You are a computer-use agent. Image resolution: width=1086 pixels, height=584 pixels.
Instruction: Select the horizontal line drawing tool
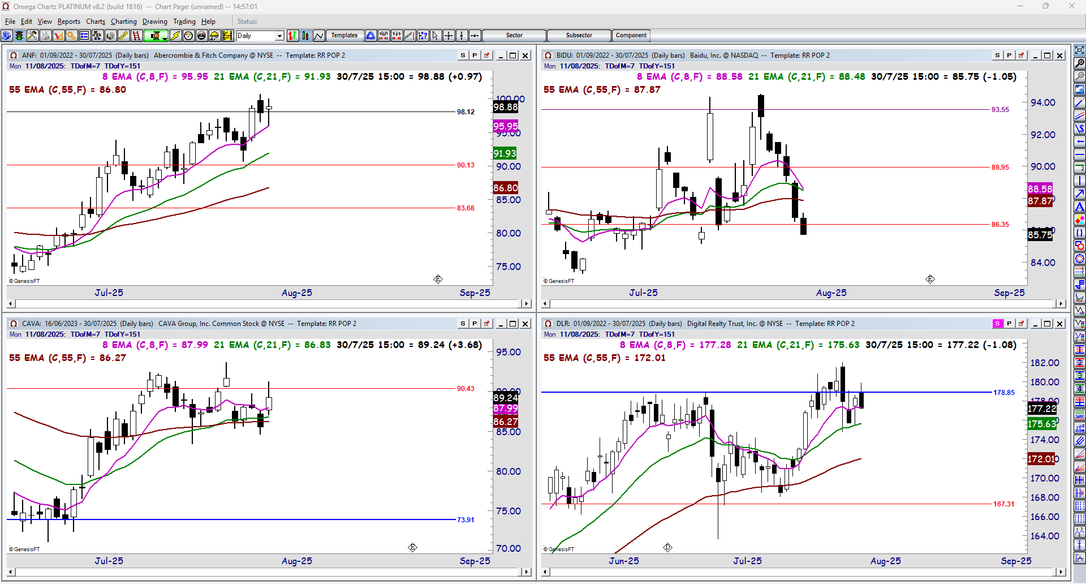click(1080, 154)
